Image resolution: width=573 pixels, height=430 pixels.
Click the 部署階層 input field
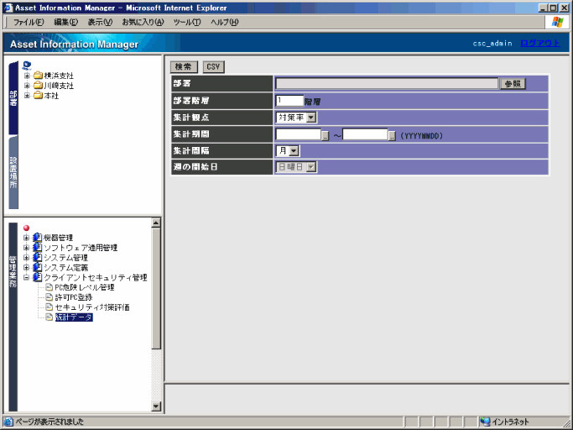click(289, 100)
